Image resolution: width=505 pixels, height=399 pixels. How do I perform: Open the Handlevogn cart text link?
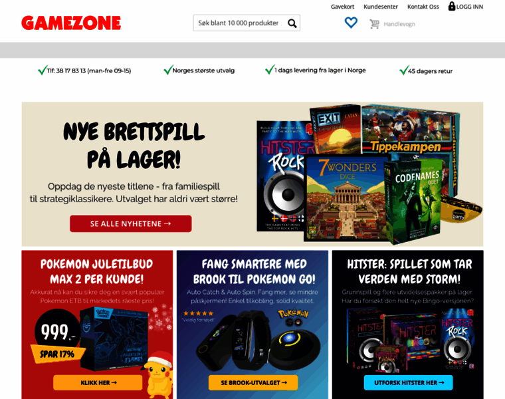click(399, 24)
